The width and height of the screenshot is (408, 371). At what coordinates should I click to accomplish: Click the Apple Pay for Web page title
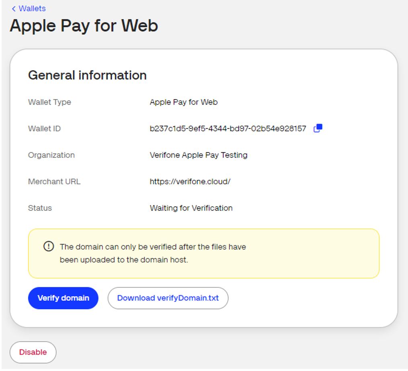point(85,26)
